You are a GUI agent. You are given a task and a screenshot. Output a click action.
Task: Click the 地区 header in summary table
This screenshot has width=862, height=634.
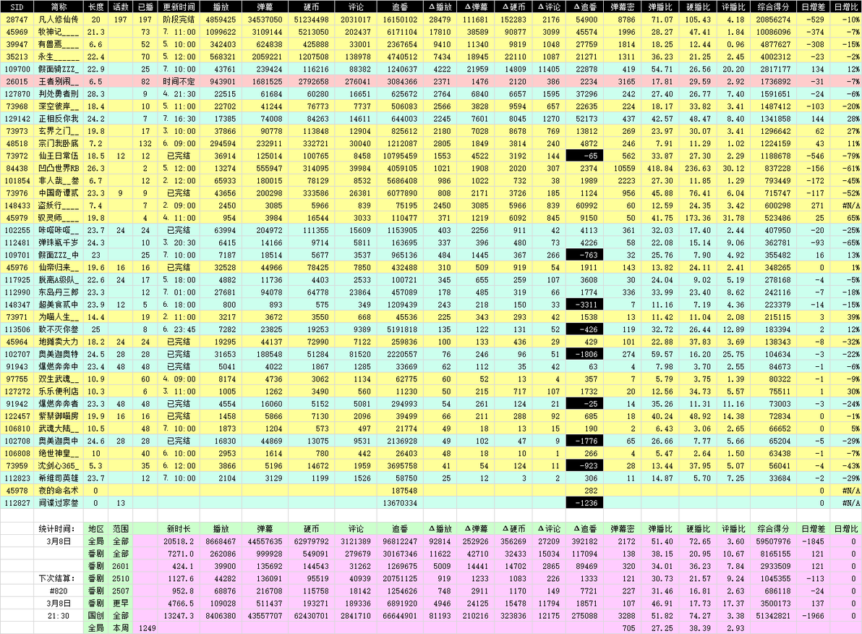point(95,529)
